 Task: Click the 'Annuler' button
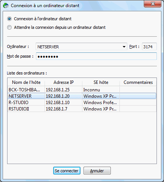click(x=97, y=171)
